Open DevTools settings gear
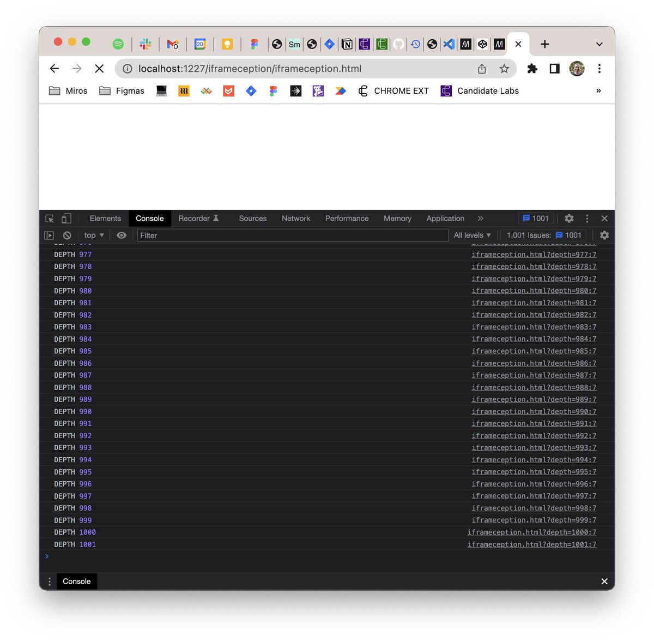The image size is (654, 642). tap(569, 219)
